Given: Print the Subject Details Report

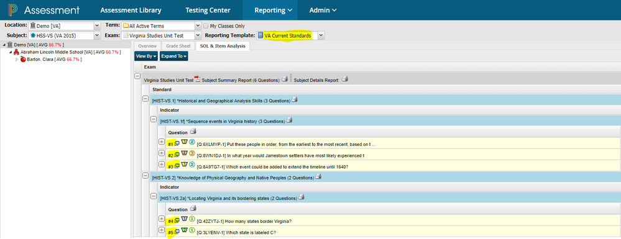Looking at the screenshot, I should tap(344, 79).
